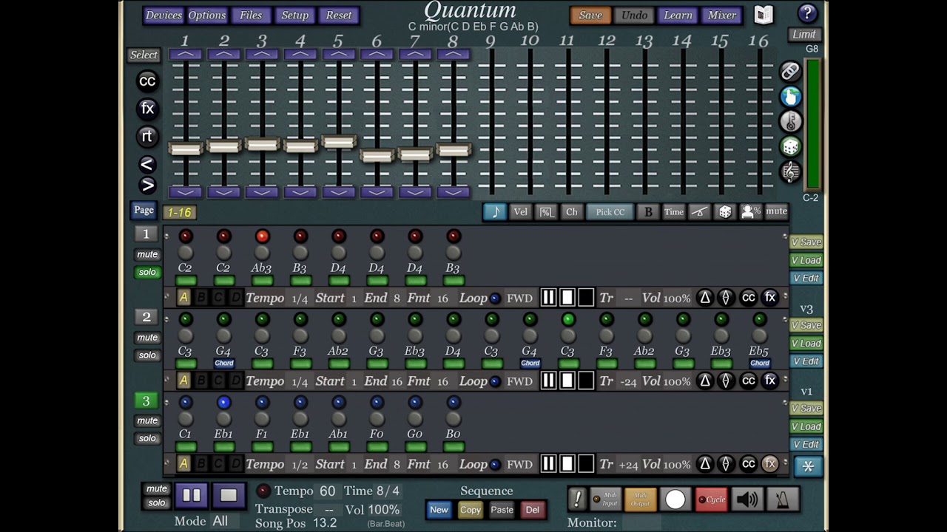Click the dice icon in the mode toolbar
Screen dimensions: 947x532
(x=725, y=212)
